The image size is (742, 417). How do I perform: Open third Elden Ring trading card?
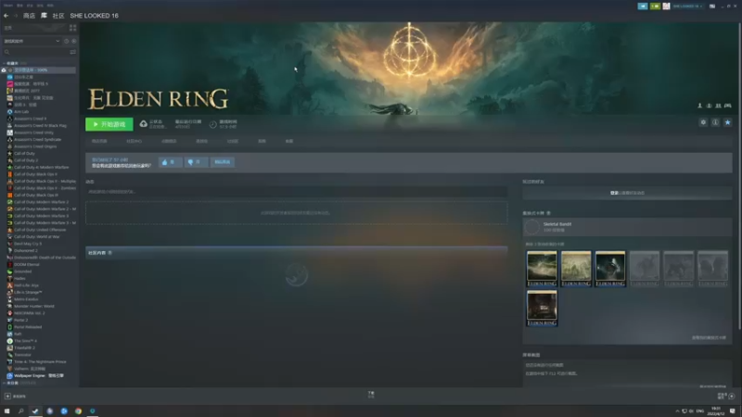tap(610, 269)
